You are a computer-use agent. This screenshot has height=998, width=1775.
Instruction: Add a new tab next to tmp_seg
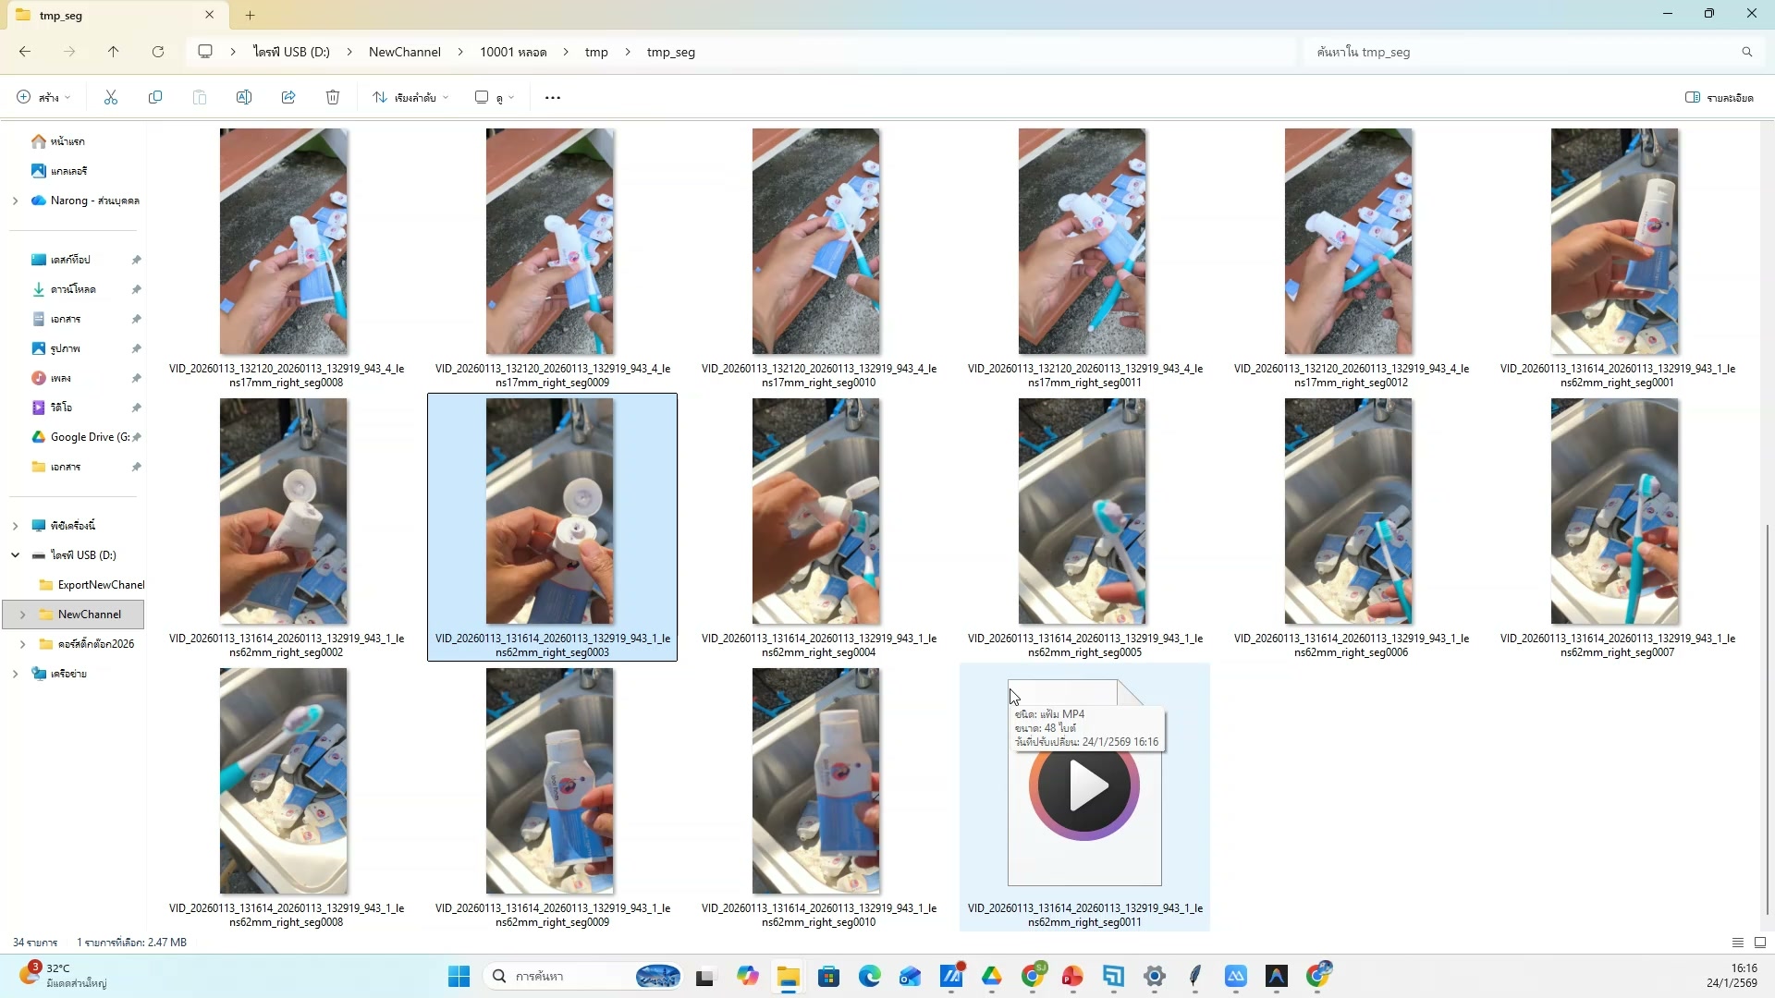pyautogui.click(x=250, y=15)
